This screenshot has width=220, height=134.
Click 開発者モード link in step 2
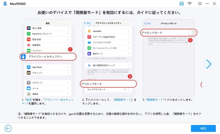pos(123,100)
